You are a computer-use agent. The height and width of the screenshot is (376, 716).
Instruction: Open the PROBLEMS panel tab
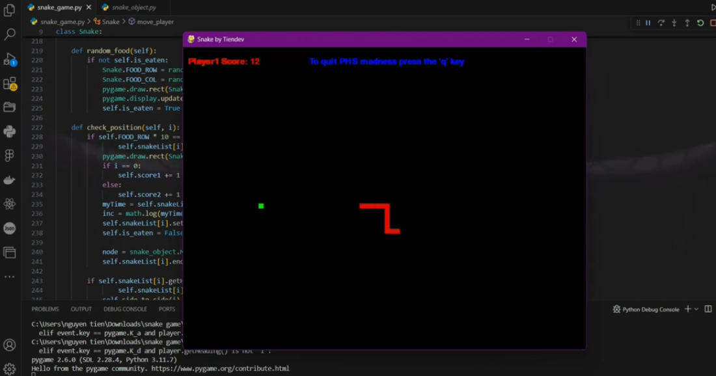[x=45, y=309]
